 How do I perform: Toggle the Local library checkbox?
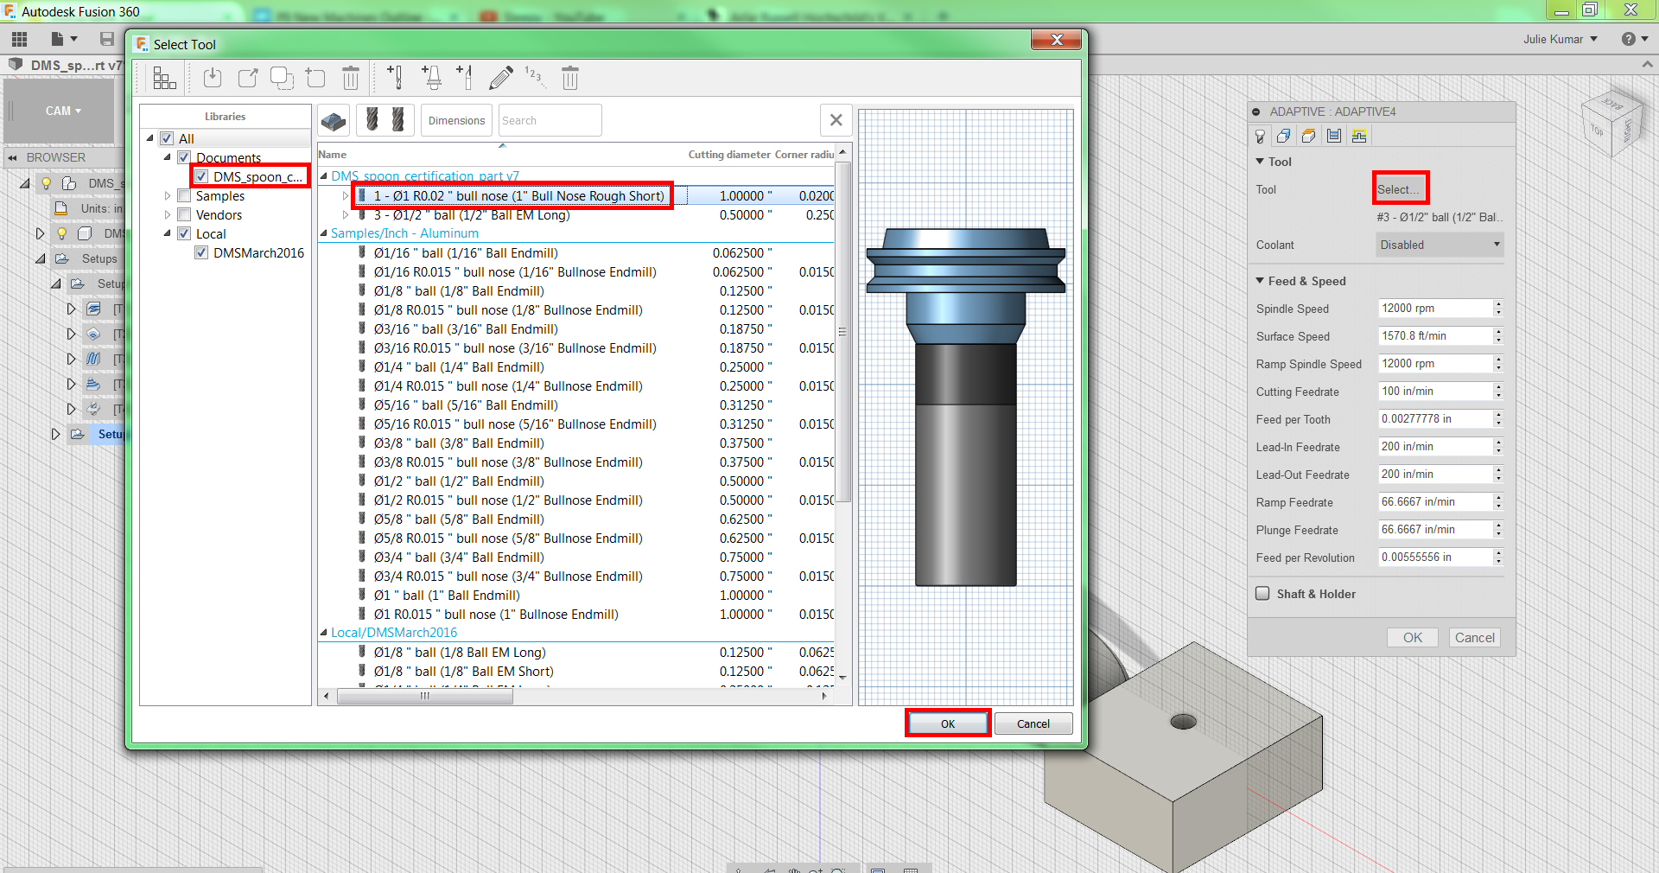[184, 233]
